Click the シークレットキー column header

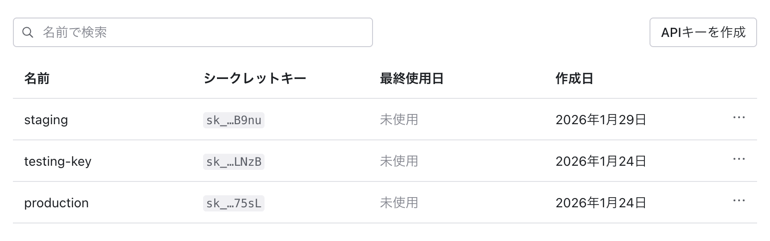tap(255, 78)
